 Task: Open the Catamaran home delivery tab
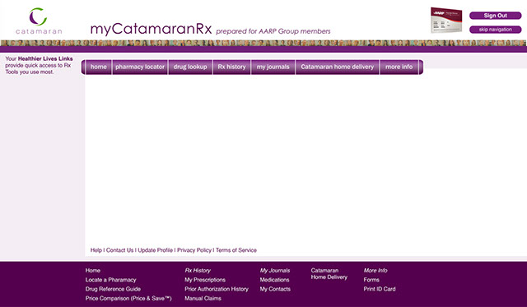pos(337,67)
